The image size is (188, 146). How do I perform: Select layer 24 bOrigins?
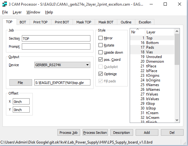point(152,80)
